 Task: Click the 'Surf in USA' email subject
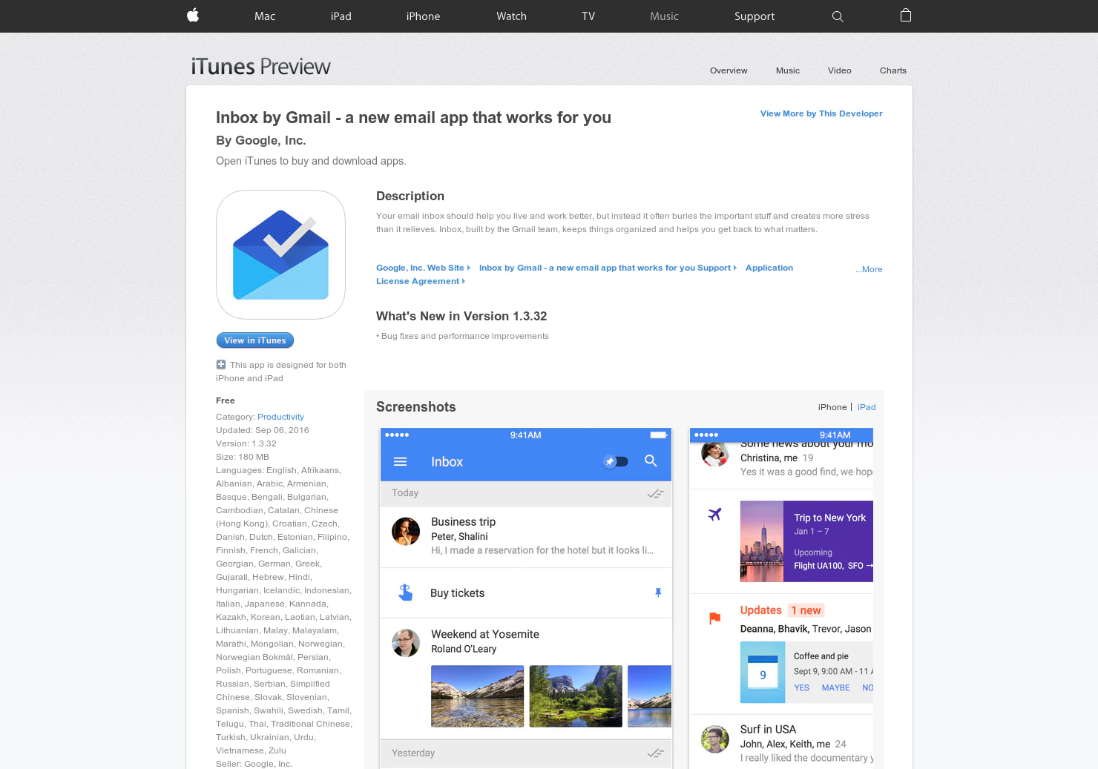(x=768, y=730)
